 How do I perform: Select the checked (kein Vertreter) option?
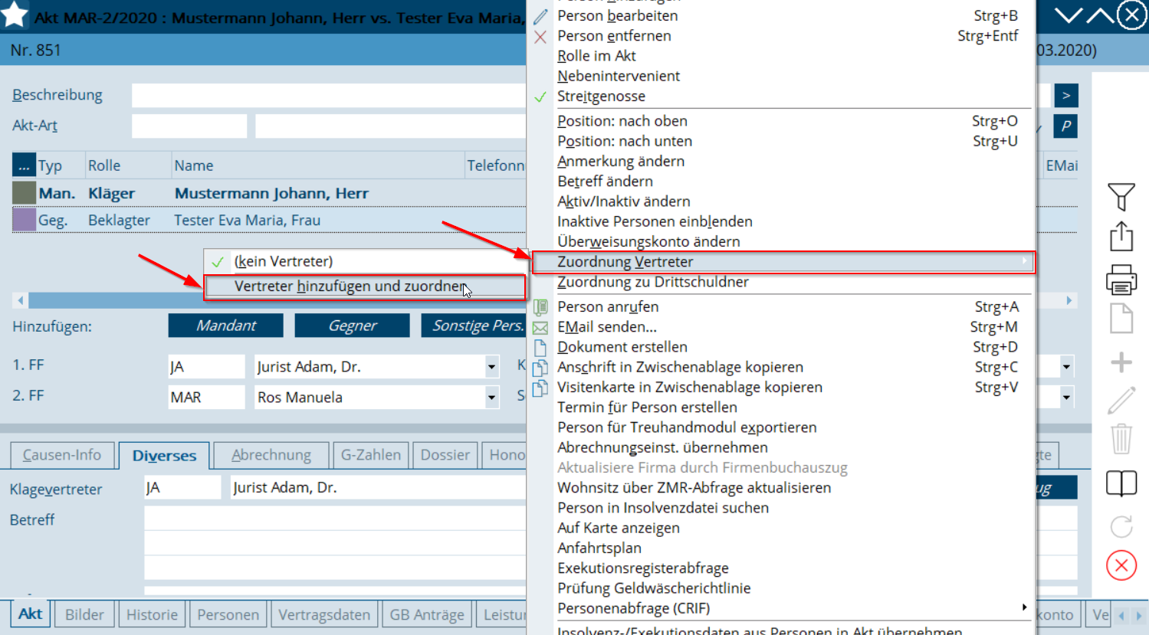(365, 261)
